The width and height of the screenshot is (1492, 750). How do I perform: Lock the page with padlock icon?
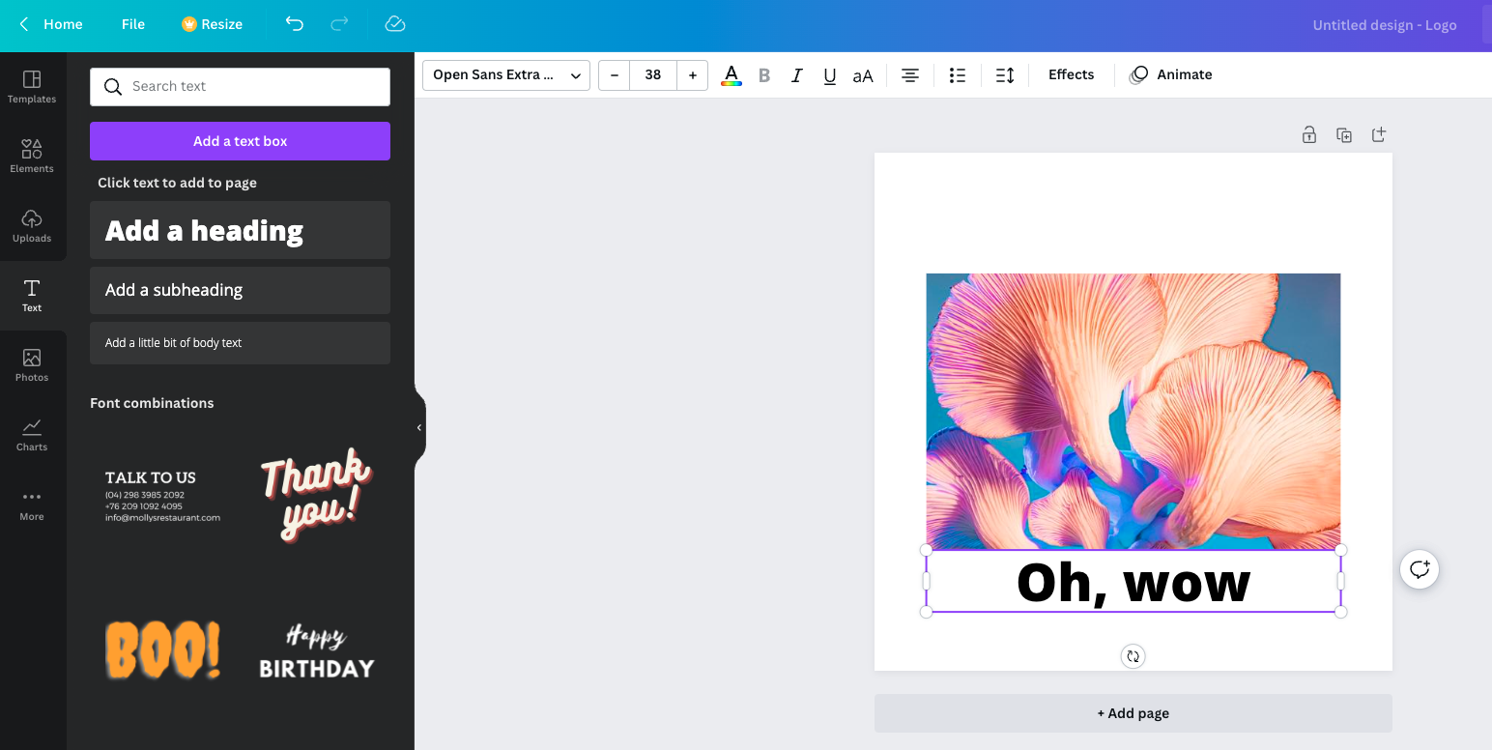[1308, 134]
